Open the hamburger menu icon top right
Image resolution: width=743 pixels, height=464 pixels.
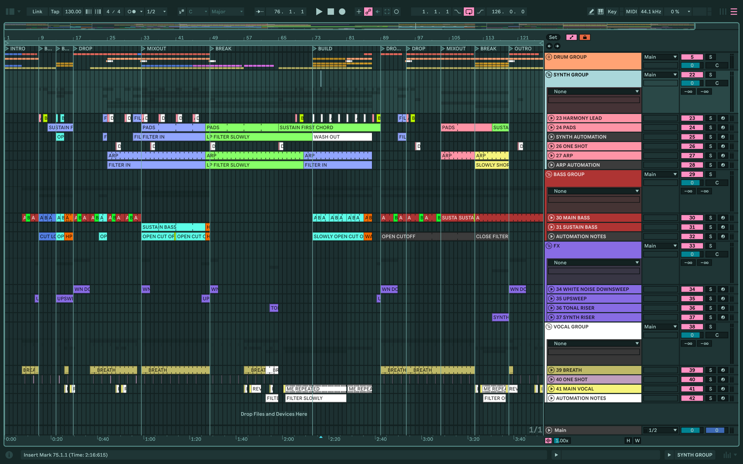coord(734,12)
